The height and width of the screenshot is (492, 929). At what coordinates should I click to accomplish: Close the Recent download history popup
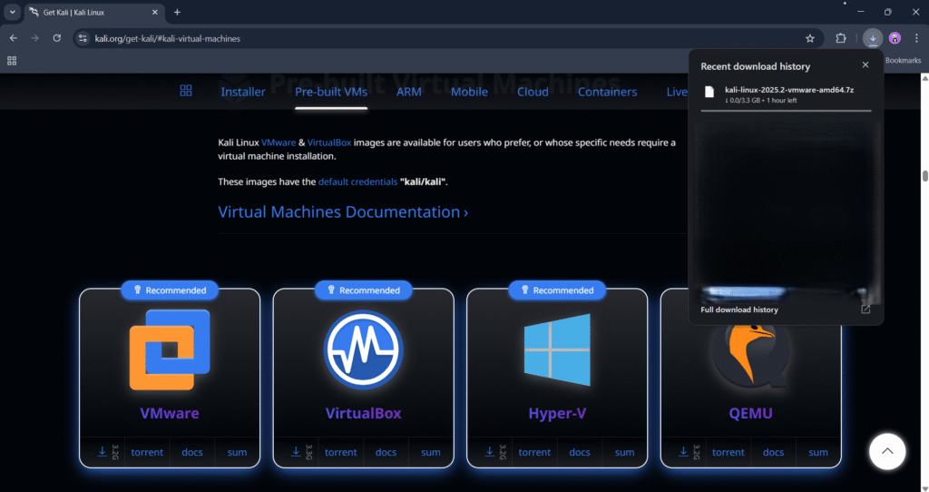tap(865, 65)
